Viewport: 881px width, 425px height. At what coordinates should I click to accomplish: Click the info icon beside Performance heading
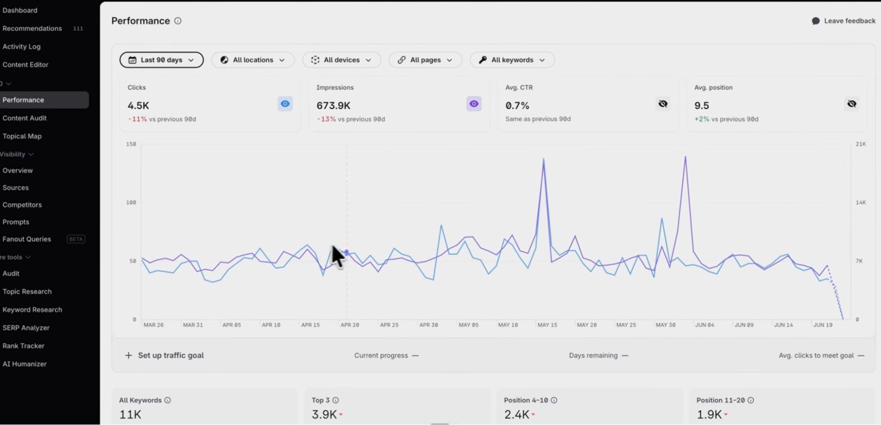point(178,21)
